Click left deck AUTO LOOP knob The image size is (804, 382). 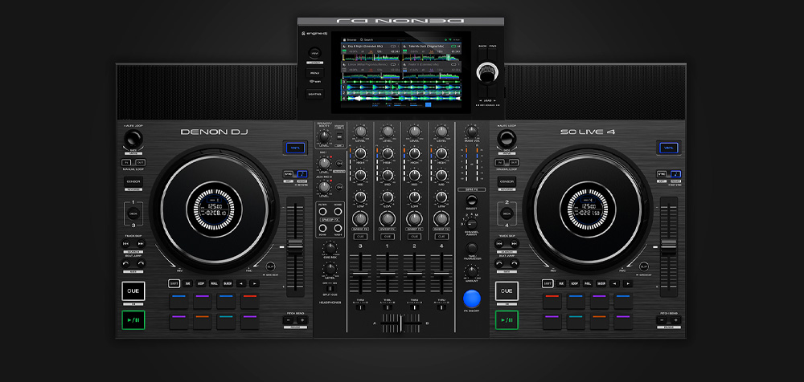tap(133, 137)
